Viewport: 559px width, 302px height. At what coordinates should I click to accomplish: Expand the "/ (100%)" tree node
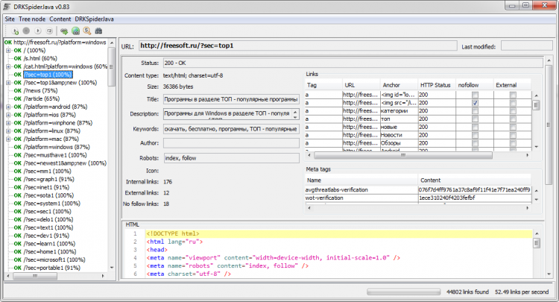8,50
